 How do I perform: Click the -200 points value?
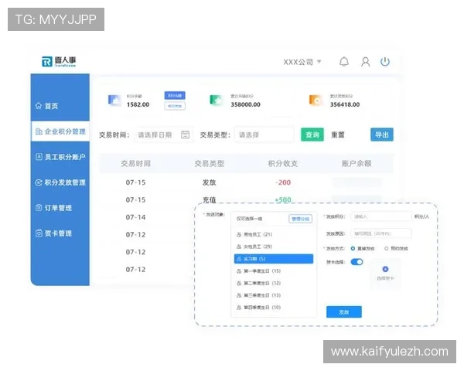point(283,182)
